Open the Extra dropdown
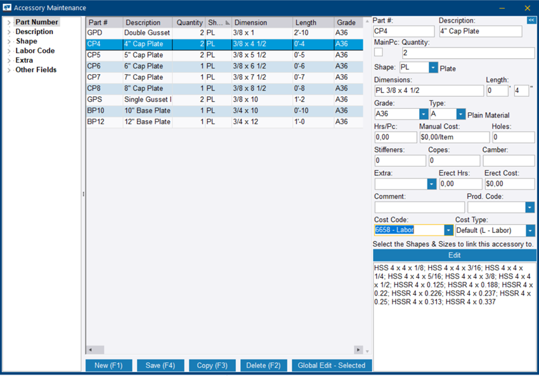Viewport: 539px width, 376px height. pyautogui.click(x=431, y=183)
